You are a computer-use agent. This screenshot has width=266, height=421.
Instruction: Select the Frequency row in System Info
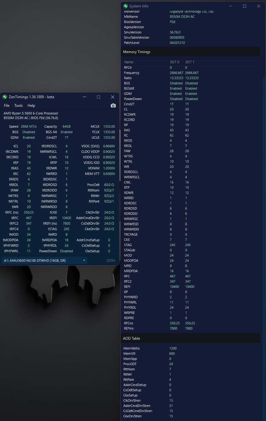pyautogui.click(x=191, y=73)
